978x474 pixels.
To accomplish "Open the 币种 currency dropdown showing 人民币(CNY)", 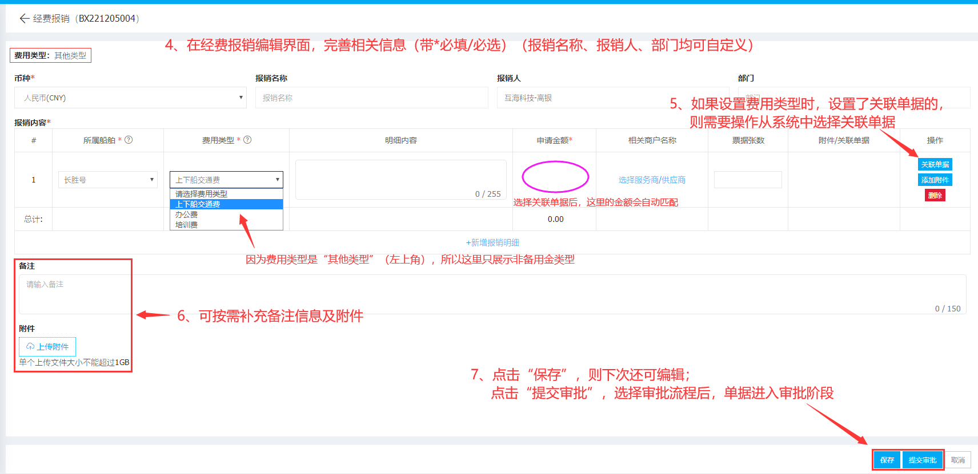I will click(x=130, y=98).
